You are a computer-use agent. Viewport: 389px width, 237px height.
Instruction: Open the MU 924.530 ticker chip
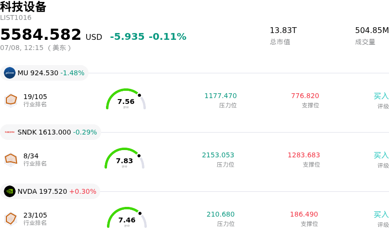click(x=44, y=73)
